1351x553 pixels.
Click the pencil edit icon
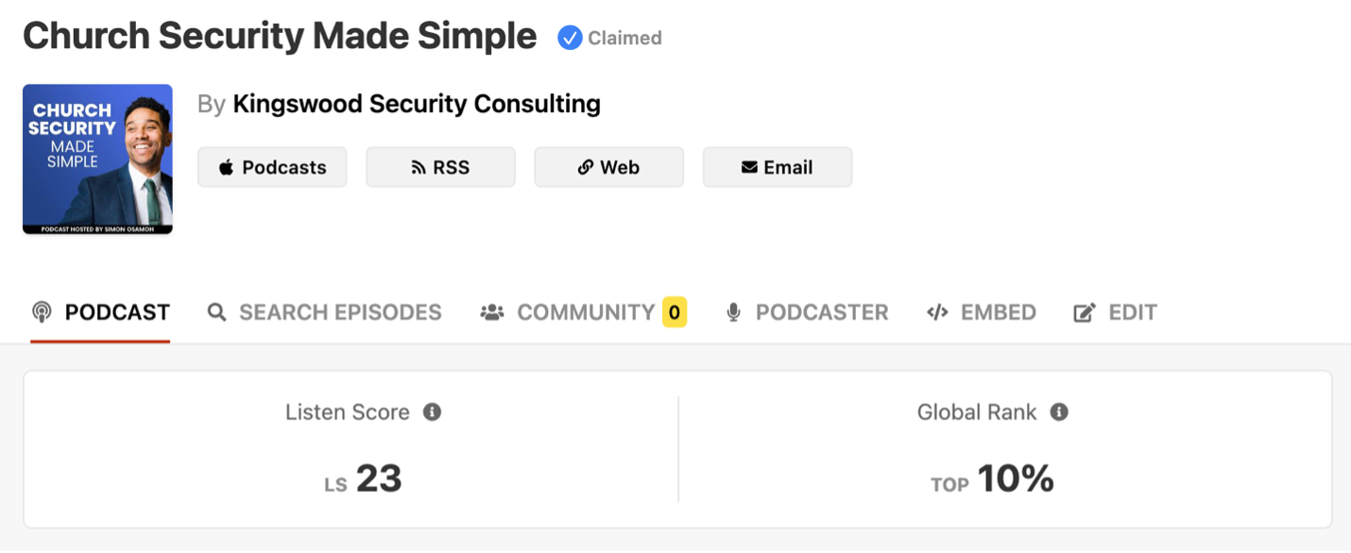pyautogui.click(x=1085, y=312)
